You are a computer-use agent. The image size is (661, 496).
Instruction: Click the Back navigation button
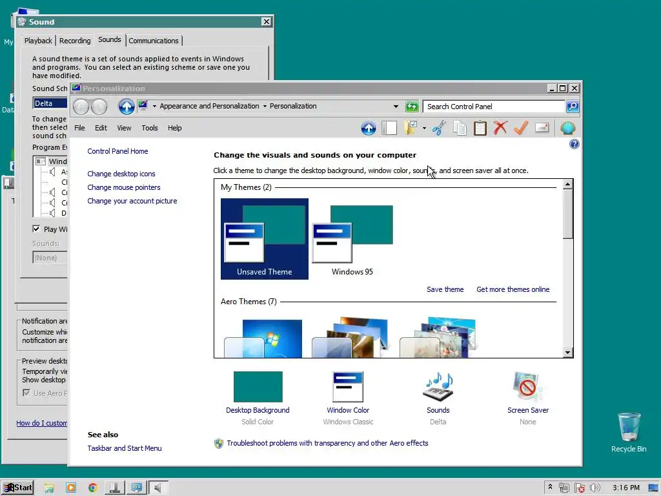[x=81, y=107]
